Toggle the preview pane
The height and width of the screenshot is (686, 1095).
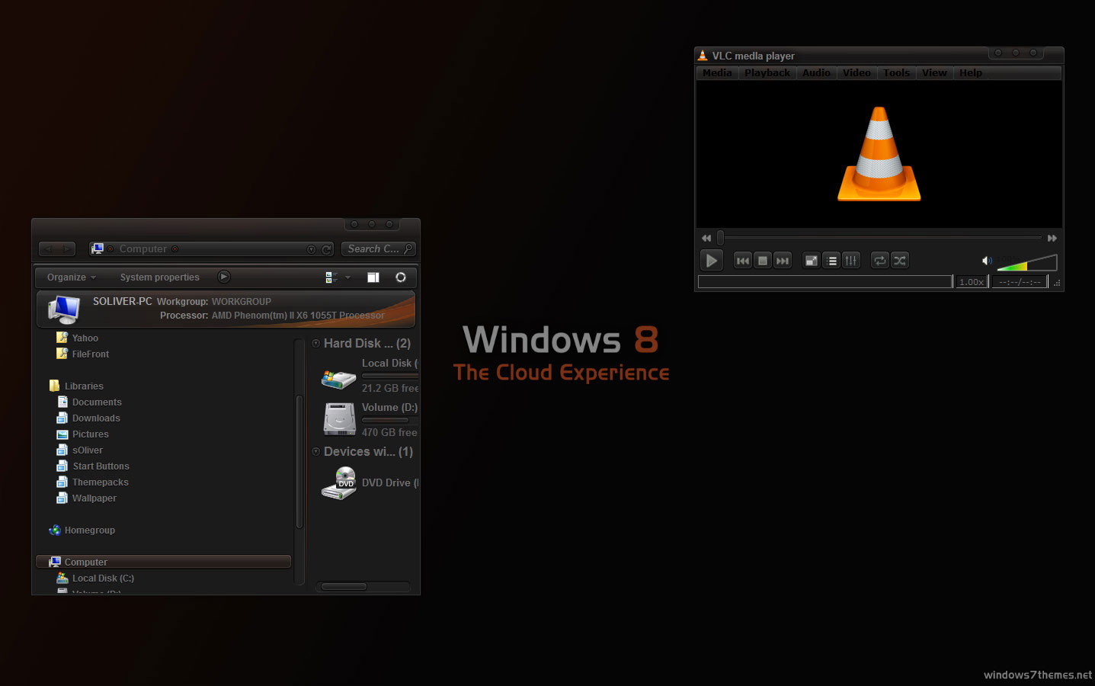373,277
